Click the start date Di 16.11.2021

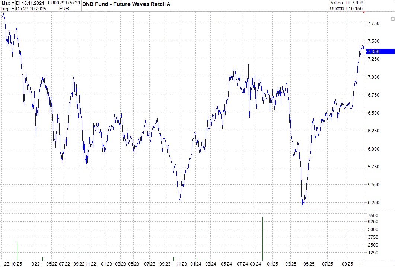pos(31,3)
